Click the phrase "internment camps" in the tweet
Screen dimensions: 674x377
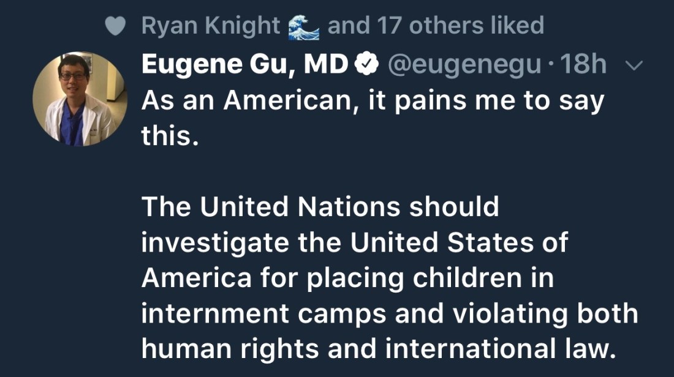tap(263, 313)
